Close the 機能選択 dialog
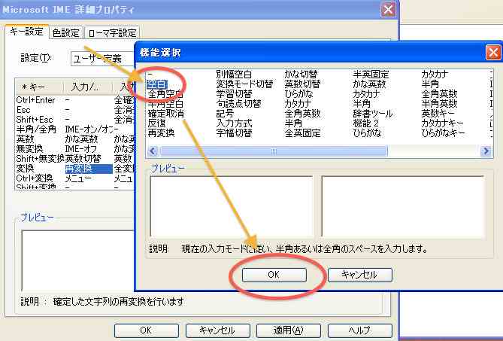 tap(493, 53)
